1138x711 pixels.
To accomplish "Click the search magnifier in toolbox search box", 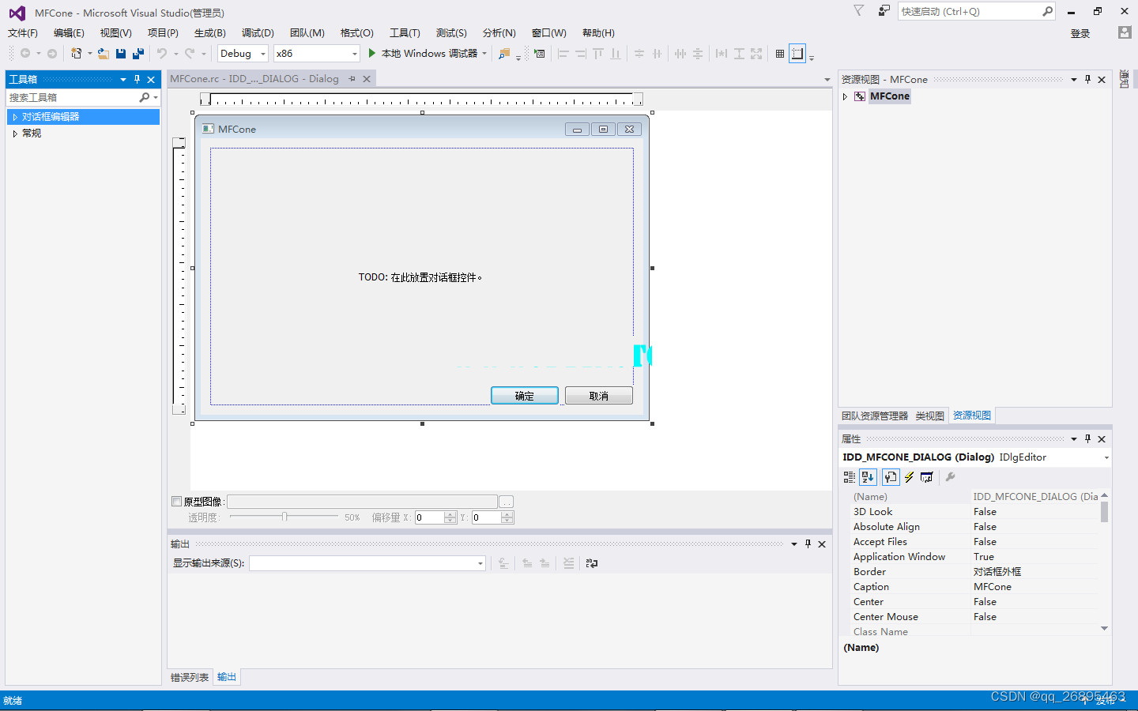I will (x=144, y=97).
